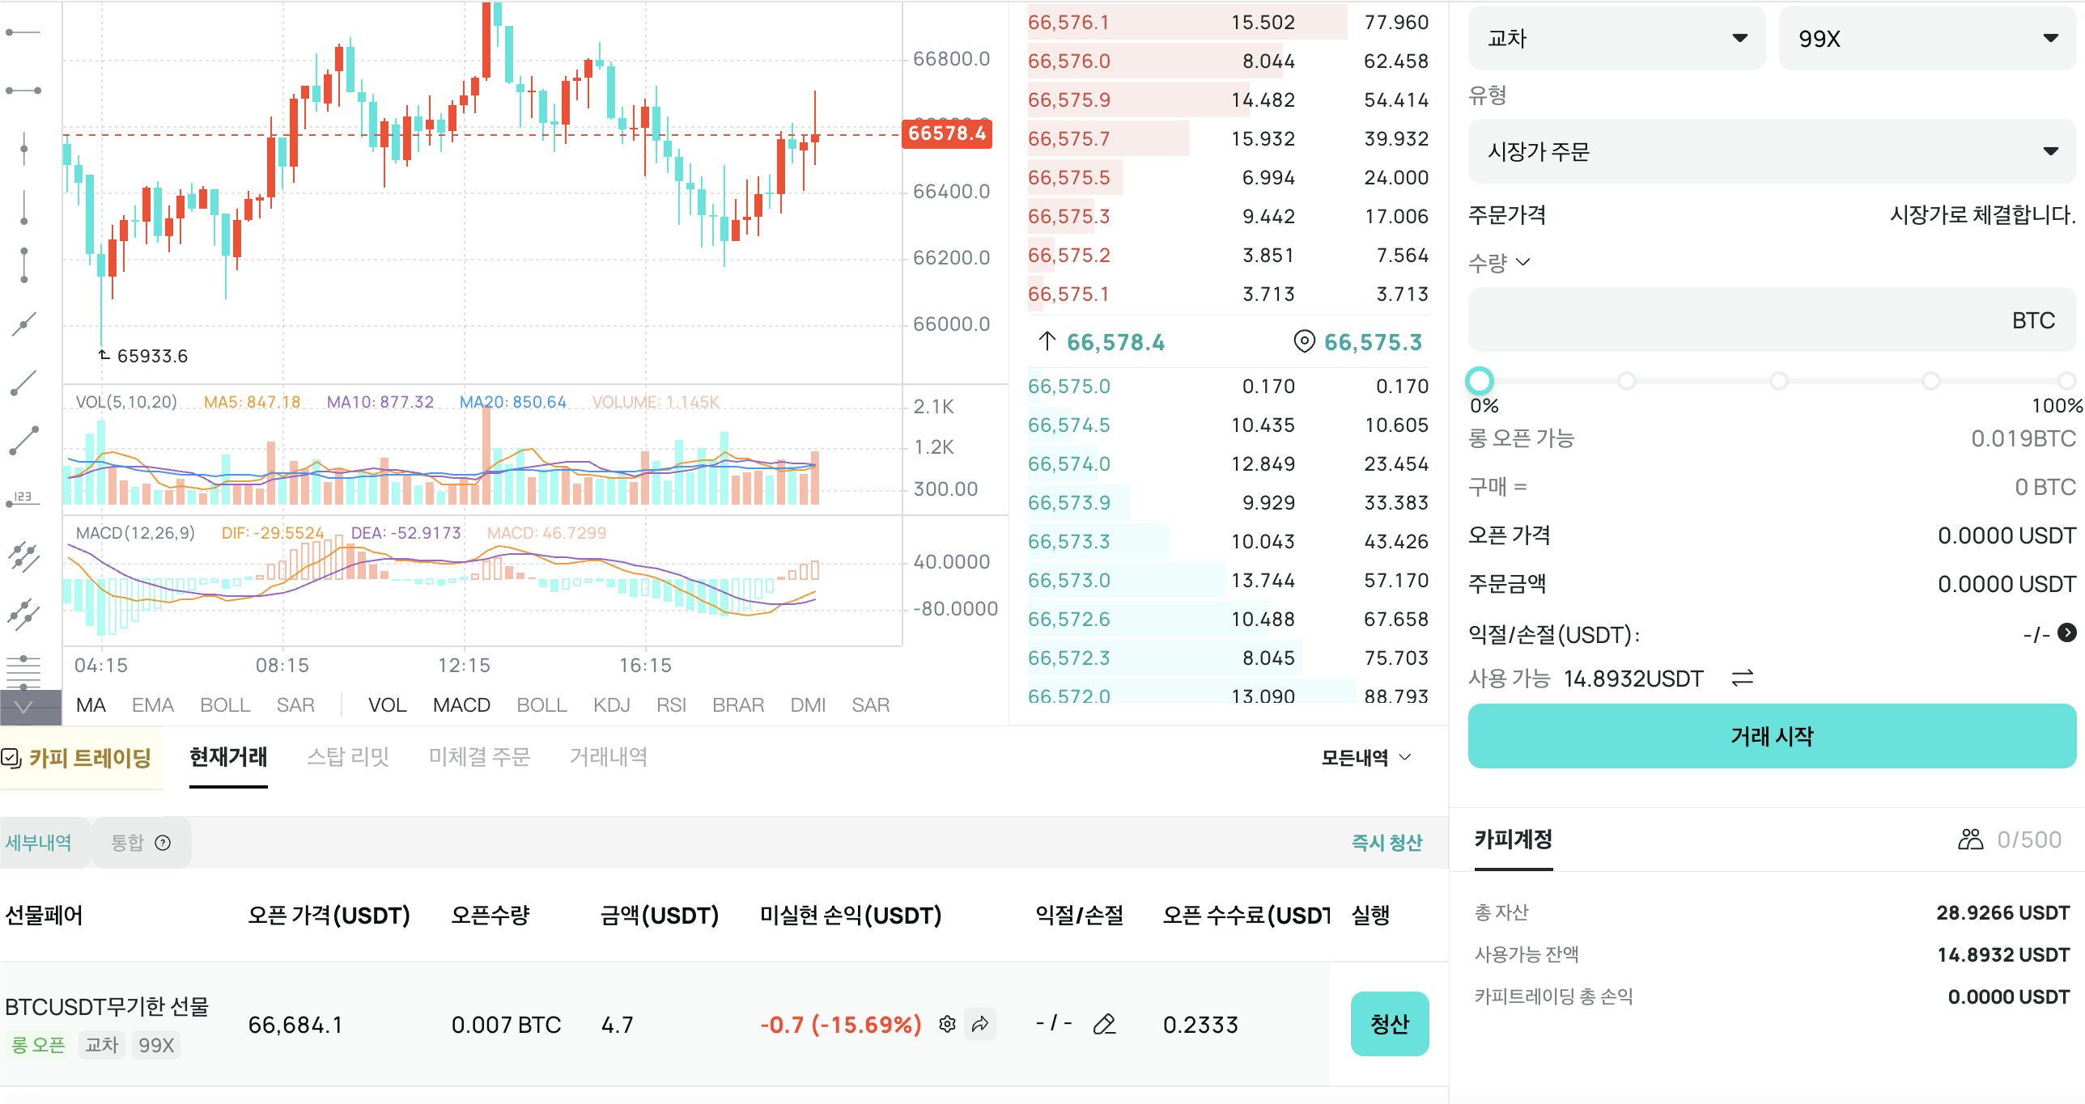Open the 모든내역 filter dropdown
The image size is (2085, 1104).
point(1366,758)
